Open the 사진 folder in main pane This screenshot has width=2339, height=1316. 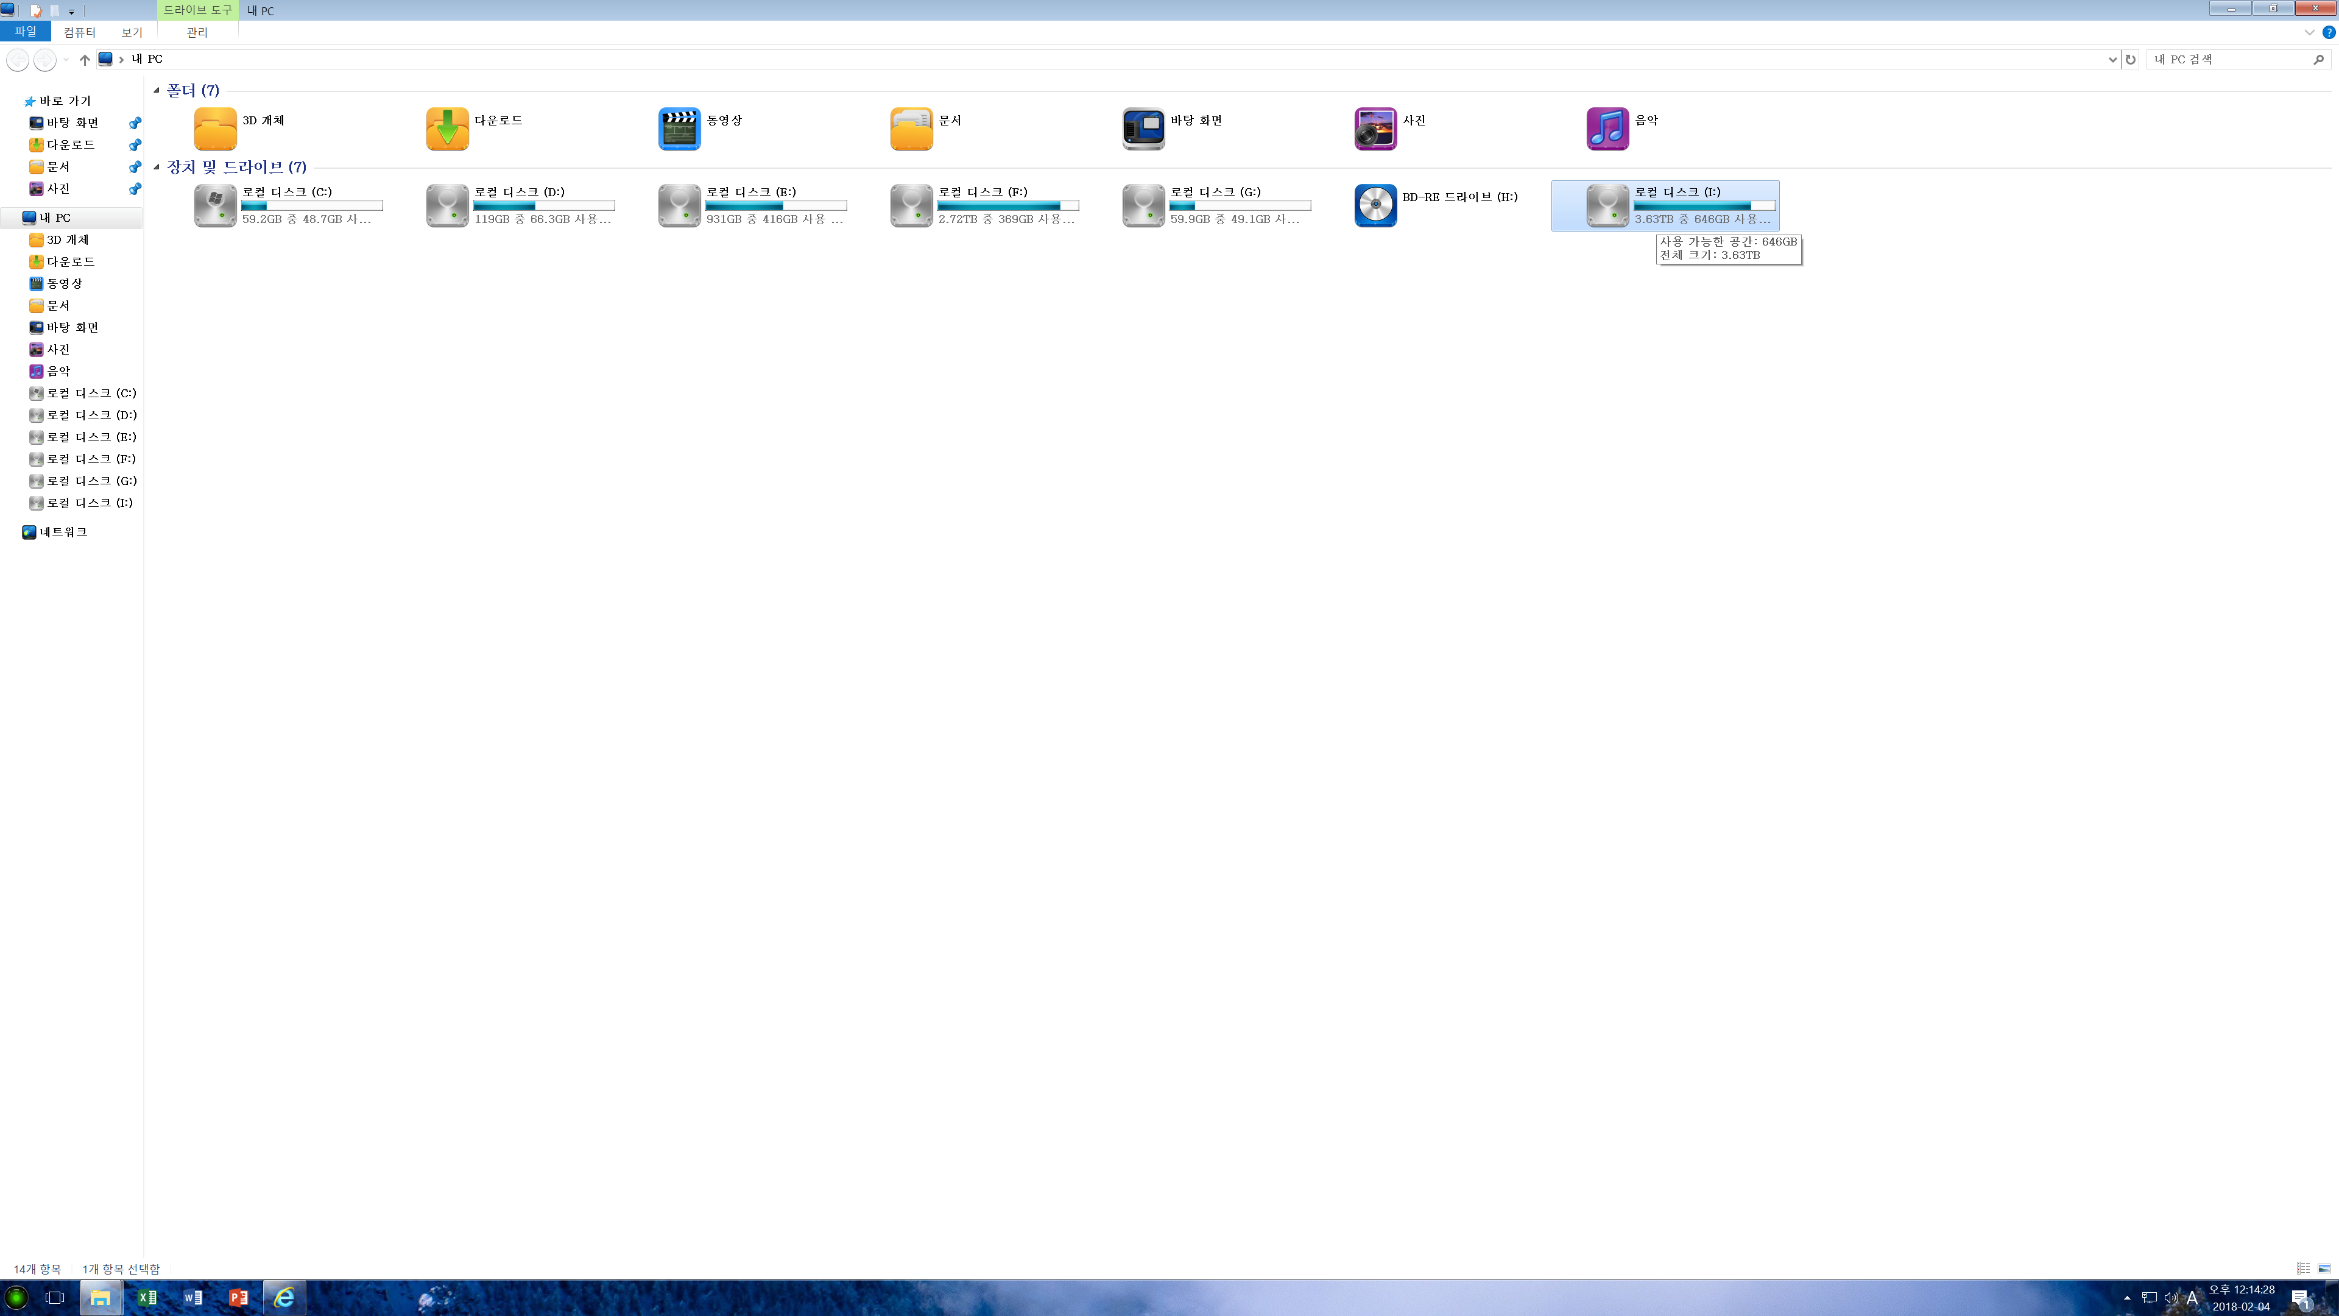(1375, 129)
